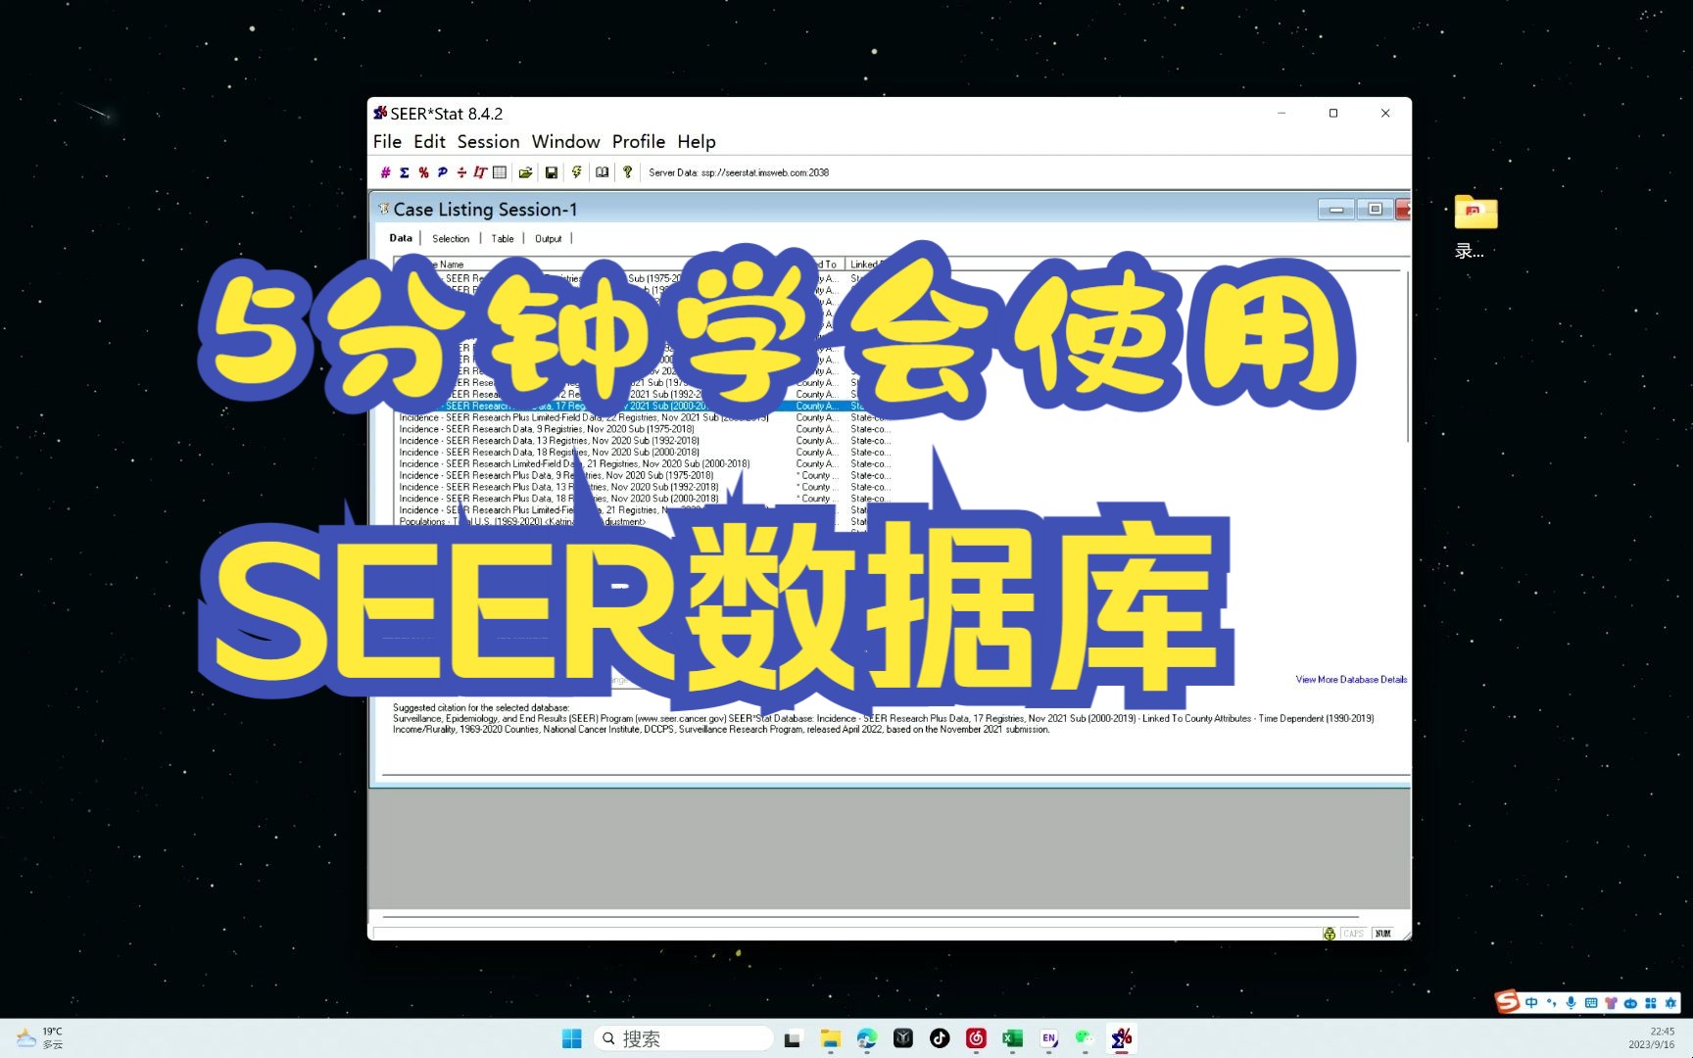Open the desktop folder icon labeled 录...
The image size is (1693, 1058).
[x=1475, y=225]
